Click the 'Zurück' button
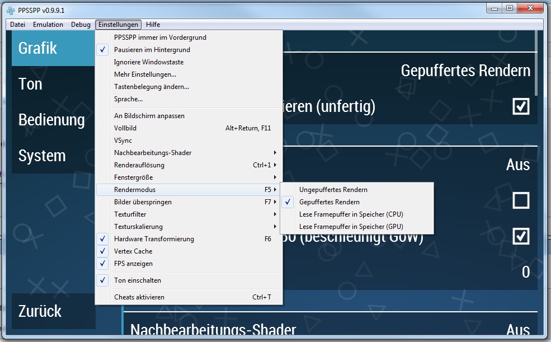Screen dimensions: 551x342 [40, 311]
